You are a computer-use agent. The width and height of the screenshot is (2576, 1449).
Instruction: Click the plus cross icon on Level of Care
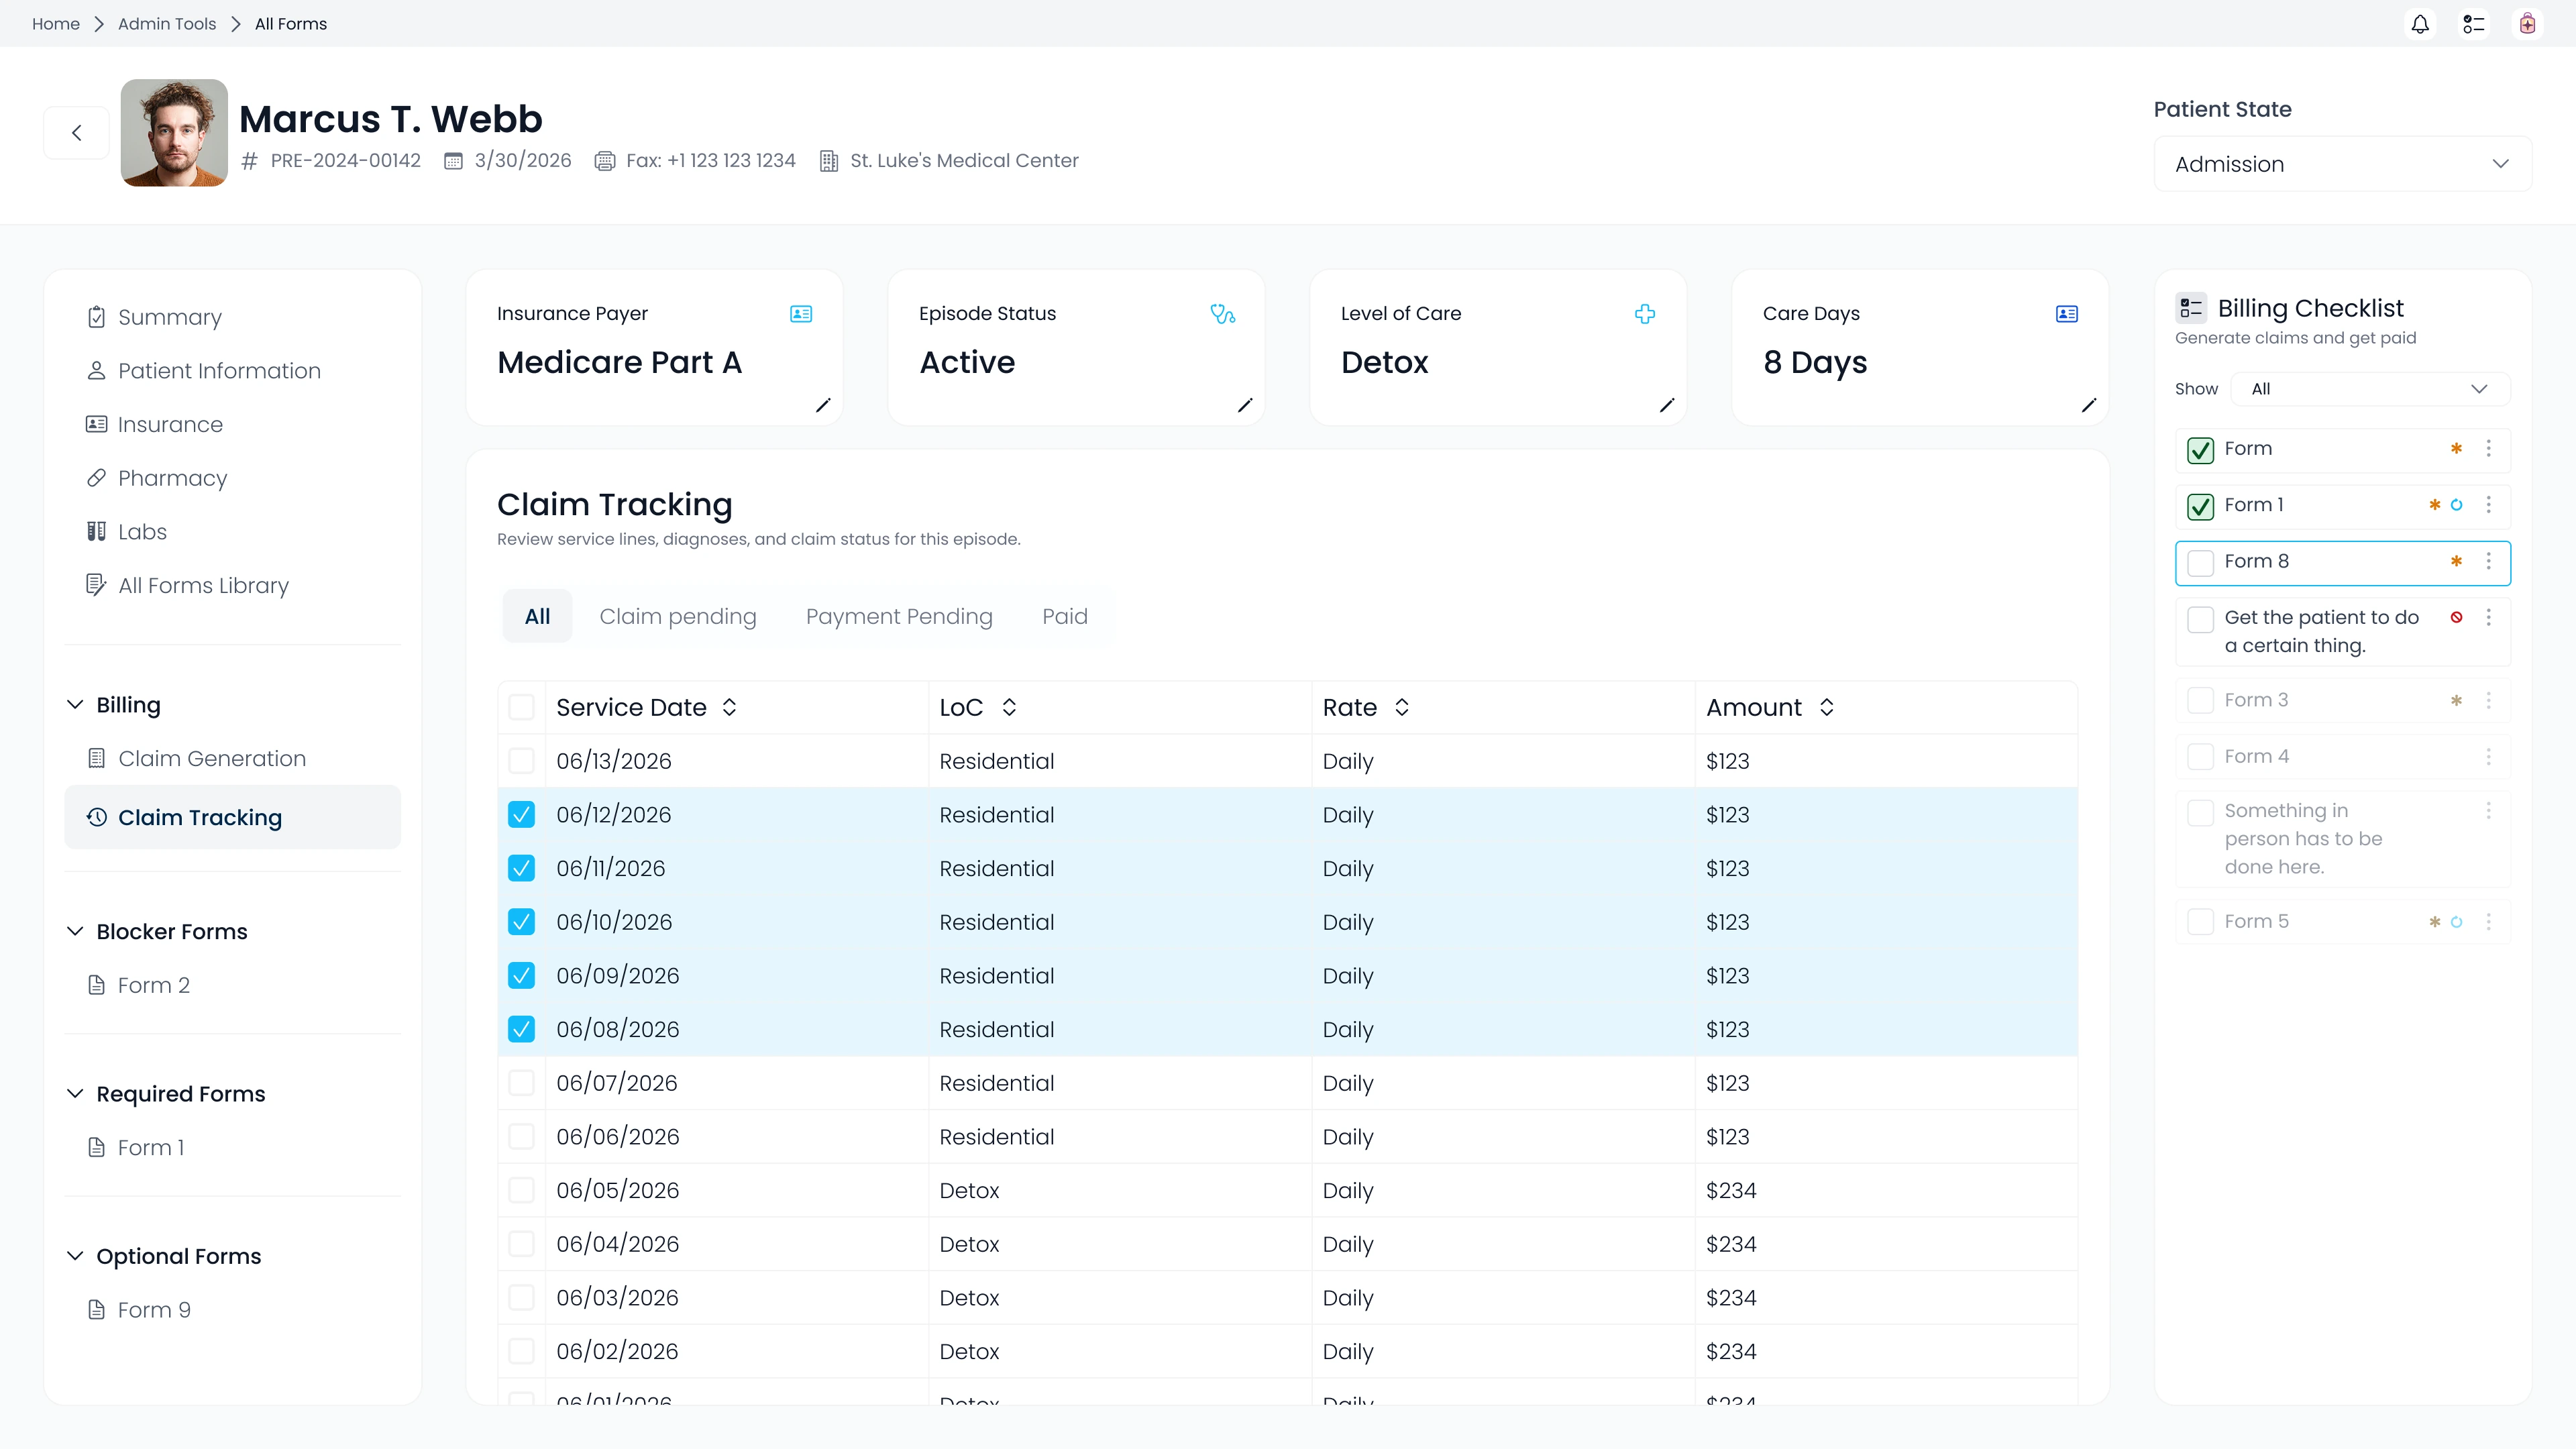point(1645,314)
